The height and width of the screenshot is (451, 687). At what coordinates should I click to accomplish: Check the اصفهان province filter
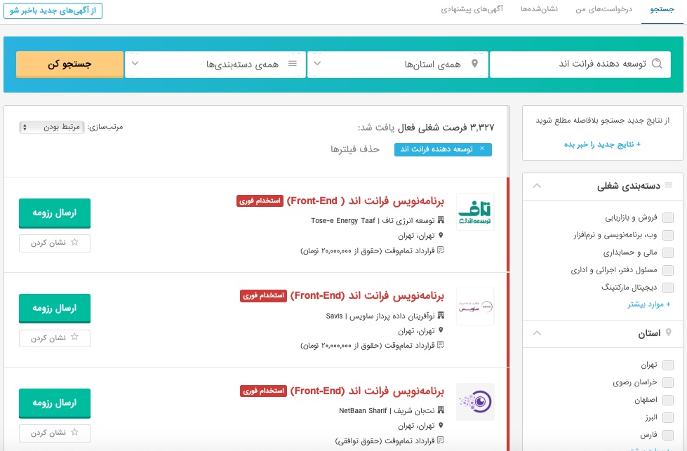(668, 400)
